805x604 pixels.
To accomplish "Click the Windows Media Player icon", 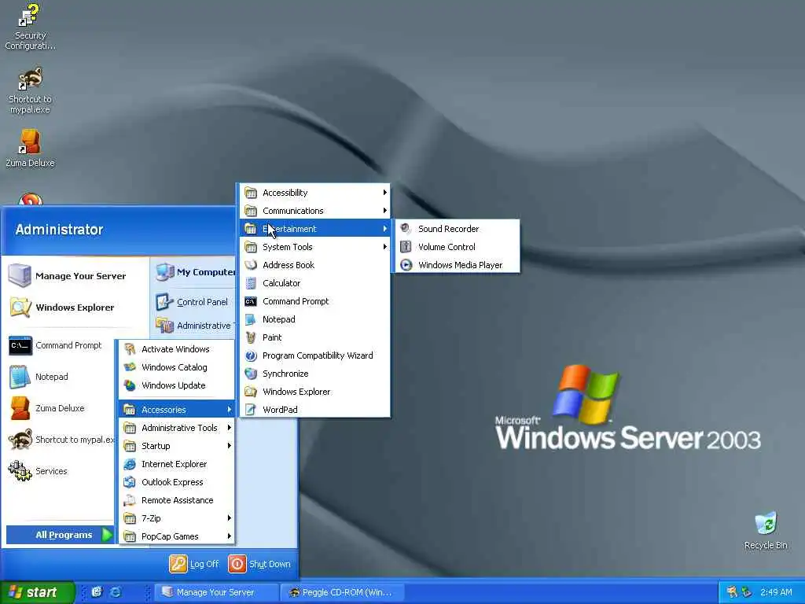I will coord(406,265).
